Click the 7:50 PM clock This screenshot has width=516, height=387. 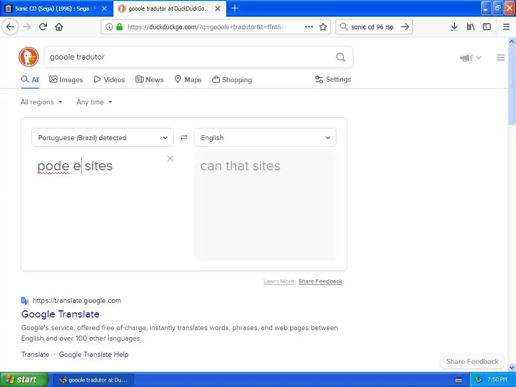click(497, 380)
